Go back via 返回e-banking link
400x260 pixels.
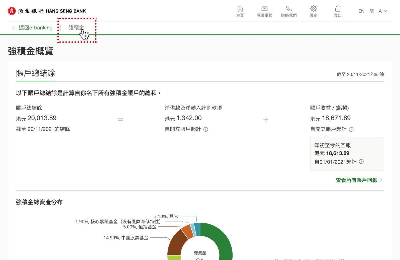[x=36, y=28]
